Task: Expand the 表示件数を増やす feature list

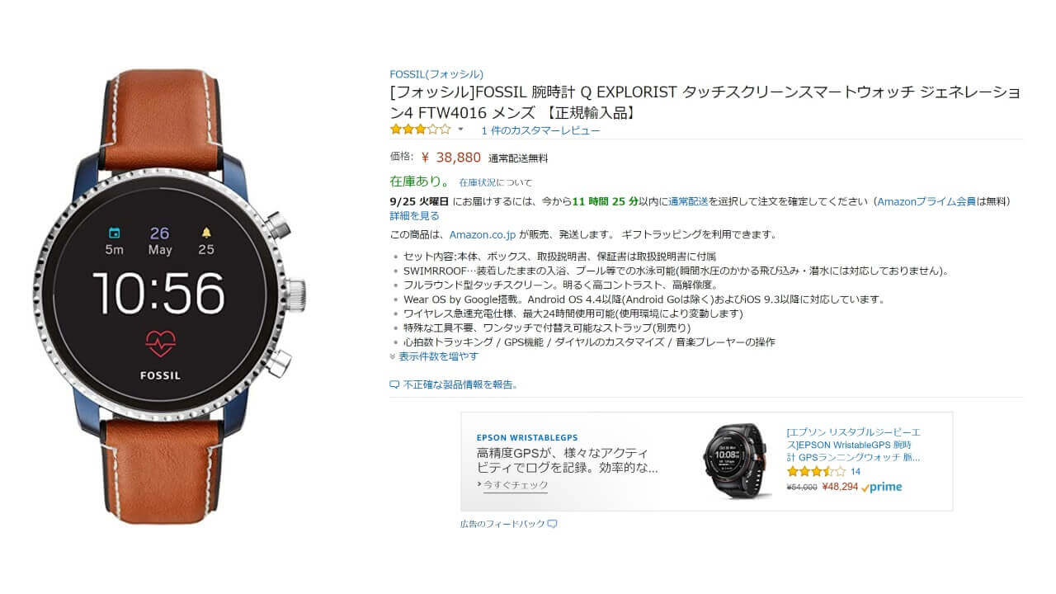Action: click(434, 356)
